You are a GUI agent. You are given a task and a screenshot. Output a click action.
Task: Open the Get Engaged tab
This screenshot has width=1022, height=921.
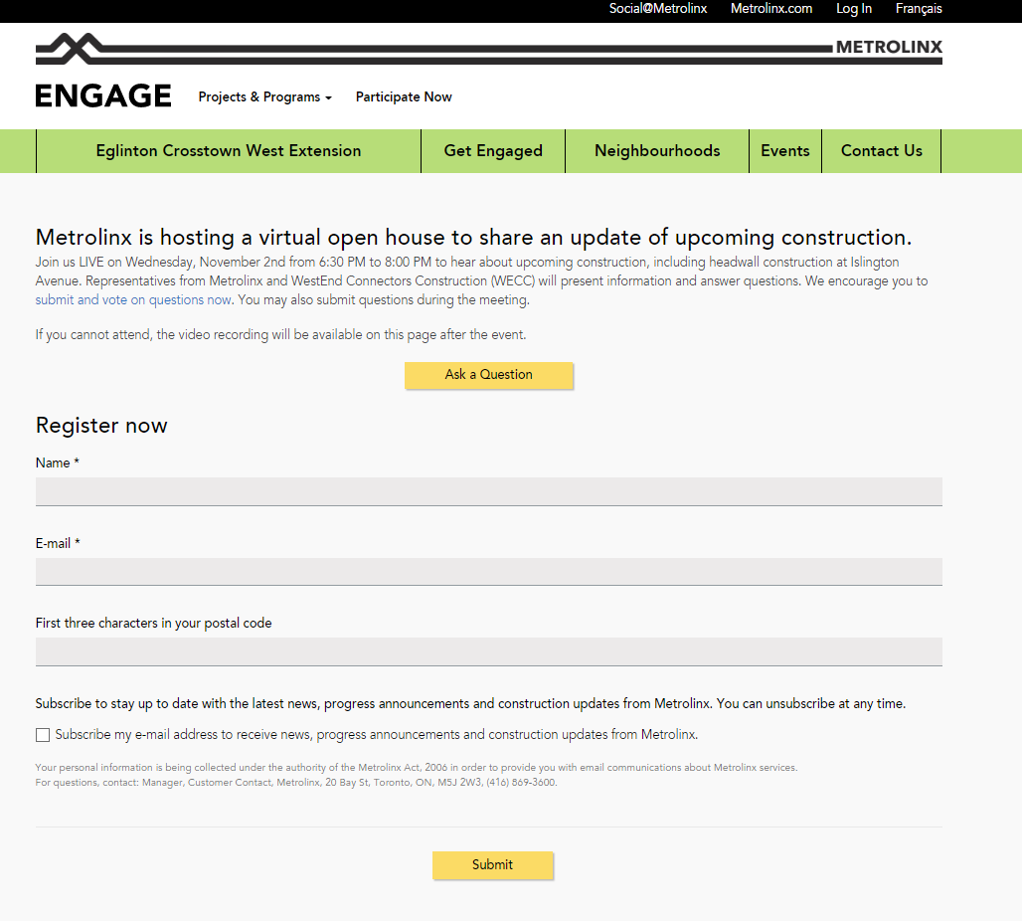(493, 150)
